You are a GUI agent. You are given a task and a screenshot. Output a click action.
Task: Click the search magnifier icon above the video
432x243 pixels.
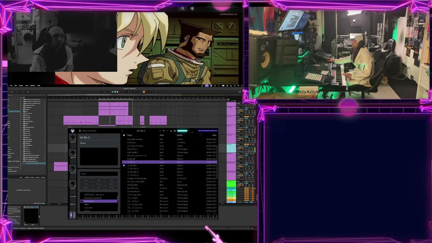(183, 8)
